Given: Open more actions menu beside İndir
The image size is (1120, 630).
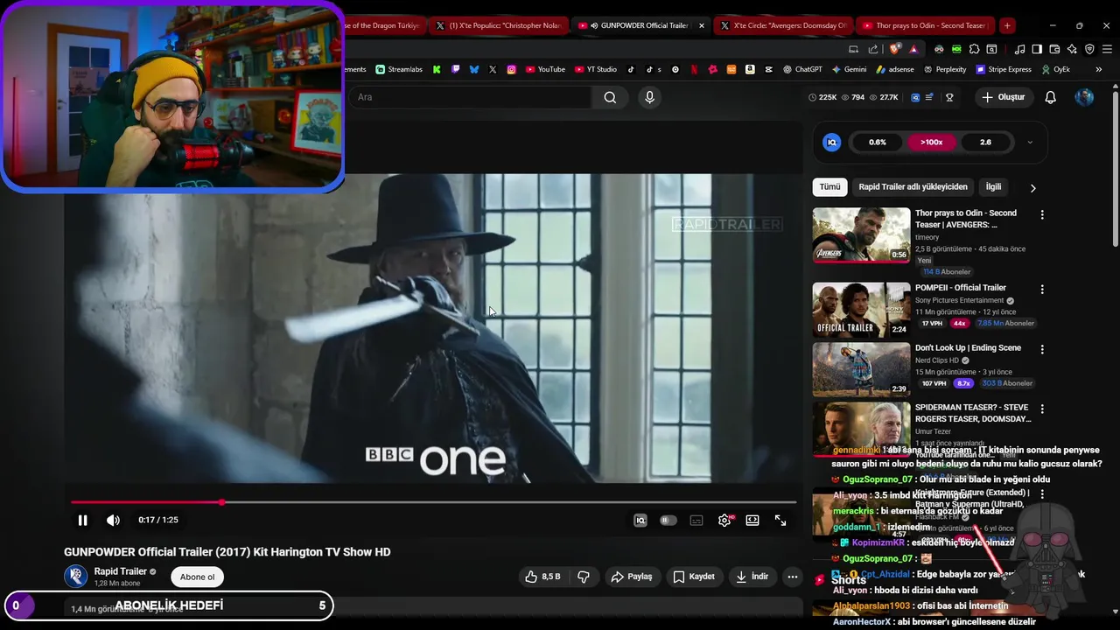Looking at the screenshot, I should pos(793,577).
